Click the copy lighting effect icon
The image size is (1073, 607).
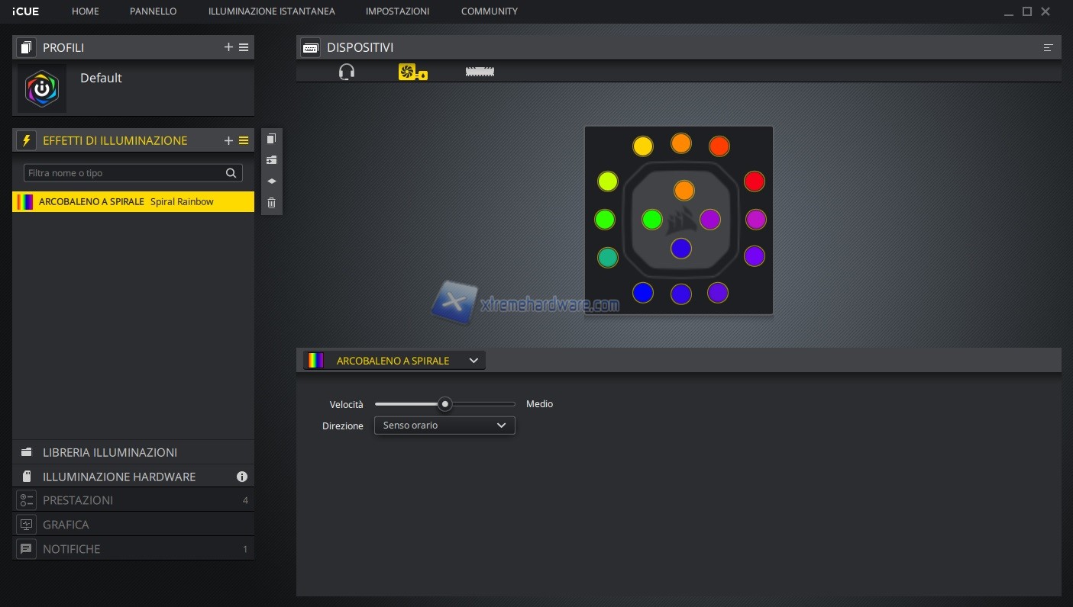point(271,139)
